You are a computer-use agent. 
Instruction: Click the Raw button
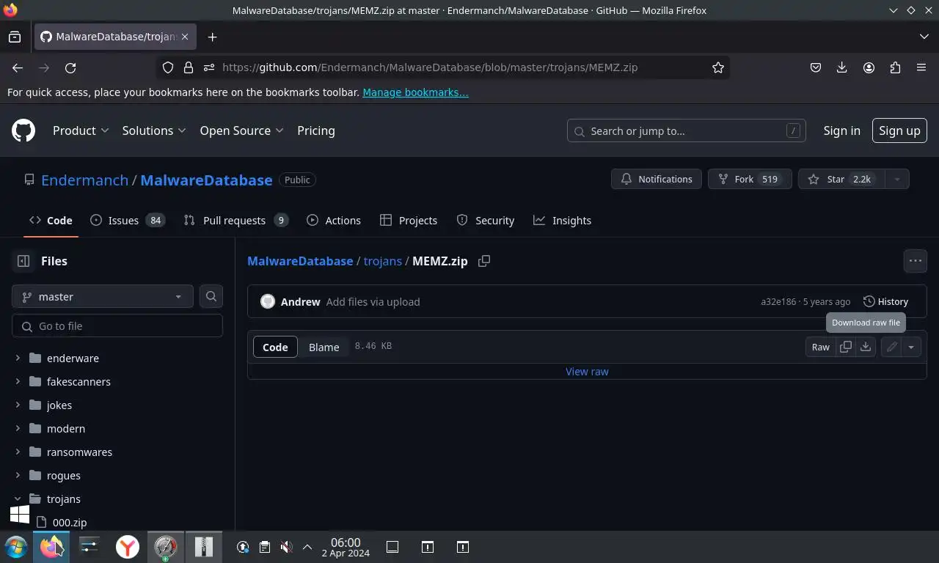pos(821,347)
